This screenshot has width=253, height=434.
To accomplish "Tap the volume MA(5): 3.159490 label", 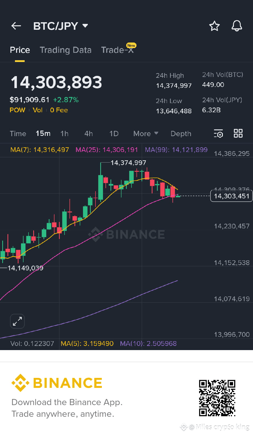I will 87,344.
